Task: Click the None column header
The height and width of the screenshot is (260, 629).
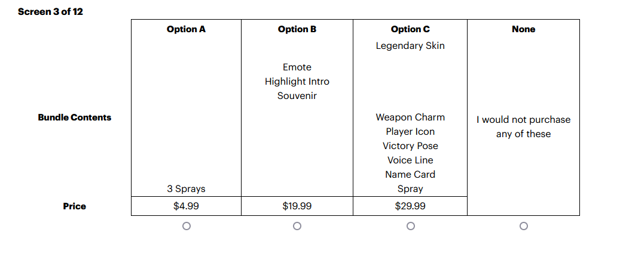Action: click(523, 29)
